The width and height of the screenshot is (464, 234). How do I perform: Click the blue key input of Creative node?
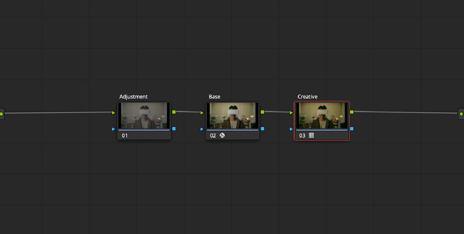coord(291,129)
